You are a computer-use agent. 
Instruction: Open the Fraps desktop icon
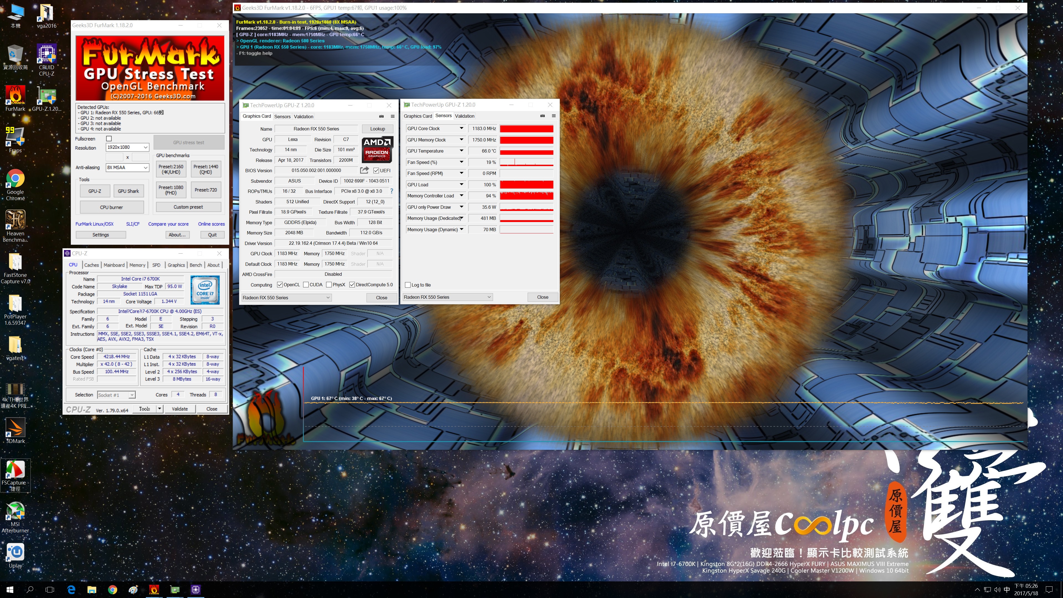[15, 140]
